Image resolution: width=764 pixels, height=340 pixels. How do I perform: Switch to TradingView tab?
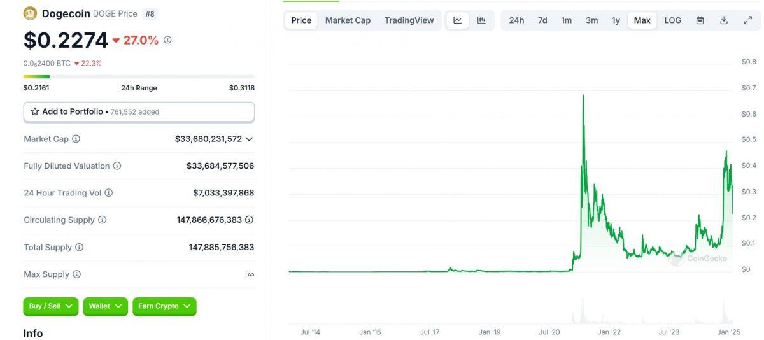409,20
